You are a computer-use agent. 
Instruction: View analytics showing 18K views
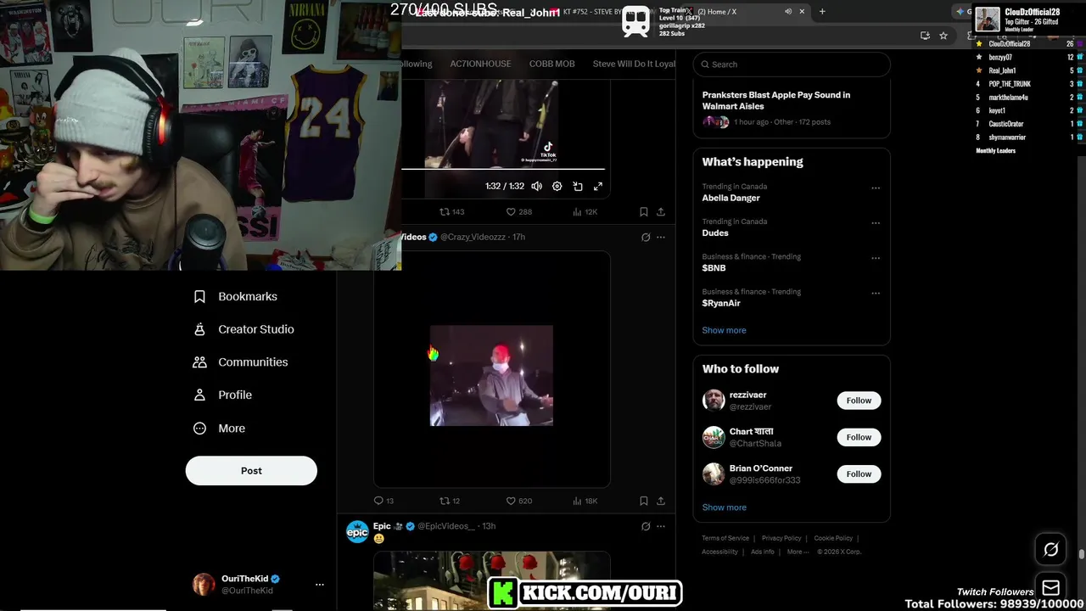[x=585, y=501]
